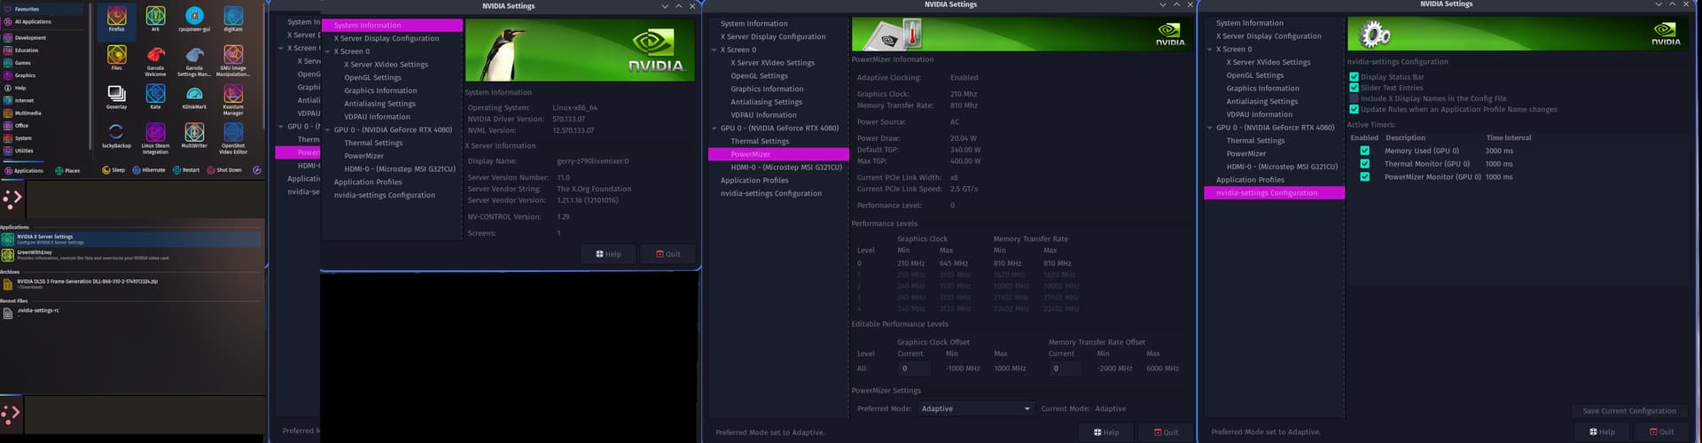Viewport: 1702px width, 443px height.
Task: Click Help in the PowerMizer window
Action: pyautogui.click(x=1106, y=432)
